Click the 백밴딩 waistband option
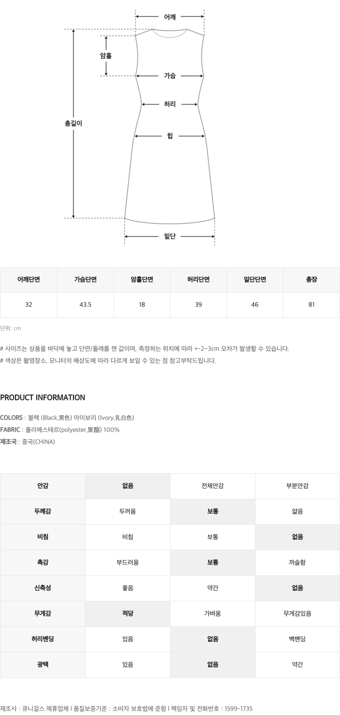The image size is (340, 715). click(x=297, y=639)
